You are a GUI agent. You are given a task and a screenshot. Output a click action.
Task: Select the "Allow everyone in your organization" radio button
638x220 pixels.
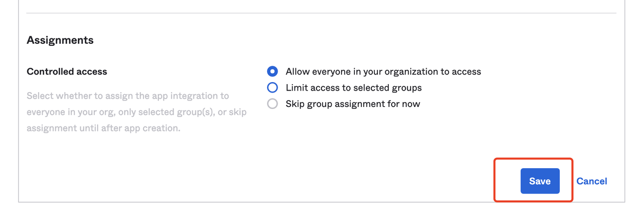(x=272, y=71)
